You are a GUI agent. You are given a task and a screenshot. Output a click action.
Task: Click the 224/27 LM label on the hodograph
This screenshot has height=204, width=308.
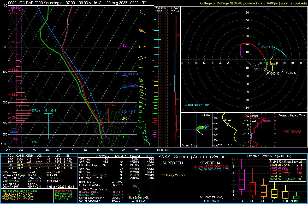click(266, 47)
